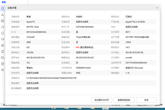The width and height of the screenshot is (165, 110).
Task: Click the CPU architecture value arm64
Action: (129, 58)
